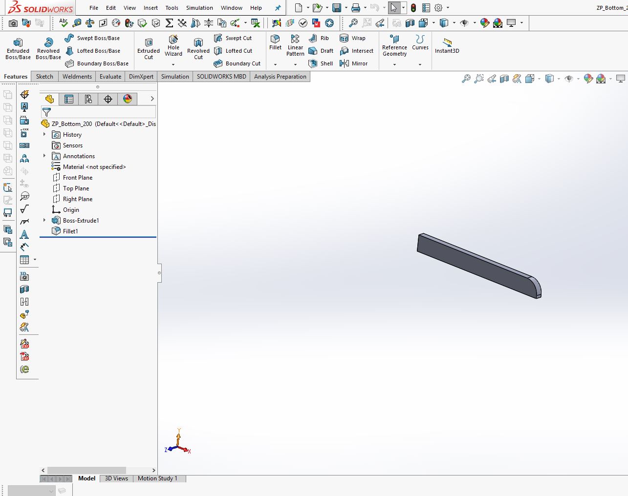Open the Curves dropdown arrow
This screenshot has width=628, height=496.
420,64
